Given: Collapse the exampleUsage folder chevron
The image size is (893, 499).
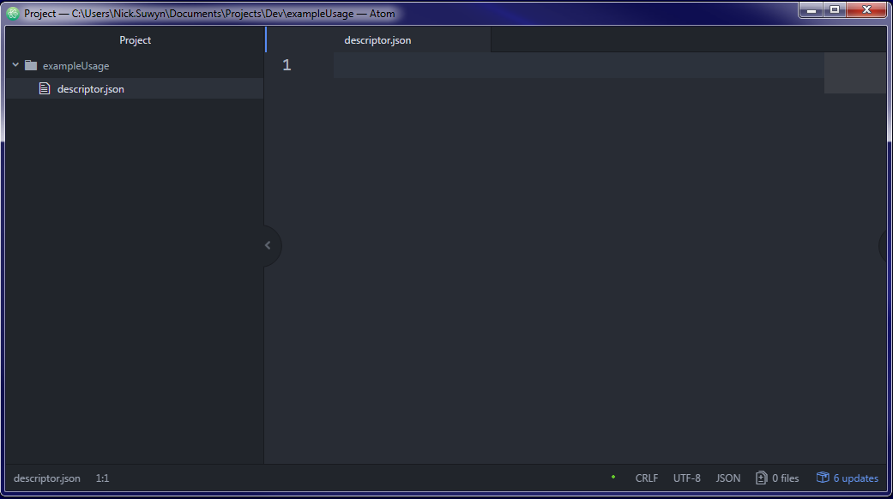Looking at the screenshot, I should (x=15, y=65).
